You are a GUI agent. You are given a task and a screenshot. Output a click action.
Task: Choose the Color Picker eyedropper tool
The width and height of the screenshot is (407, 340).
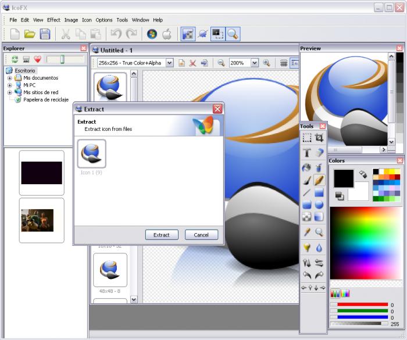pyautogui.click(x=306, y=232)
